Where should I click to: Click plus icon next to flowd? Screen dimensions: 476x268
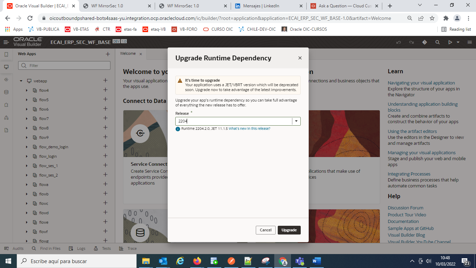(105, 213)
